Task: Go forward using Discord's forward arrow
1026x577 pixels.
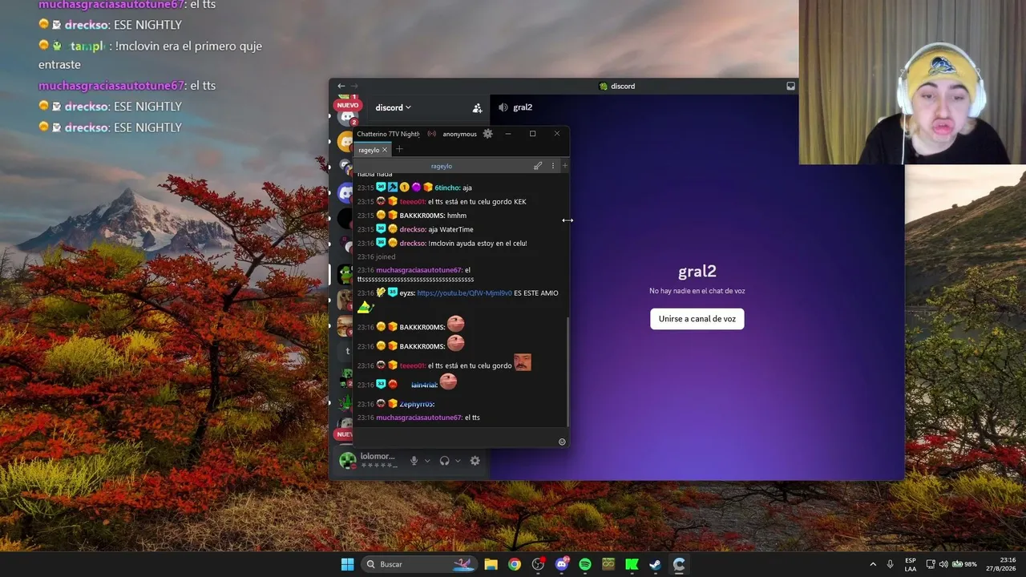Action: 354,86
